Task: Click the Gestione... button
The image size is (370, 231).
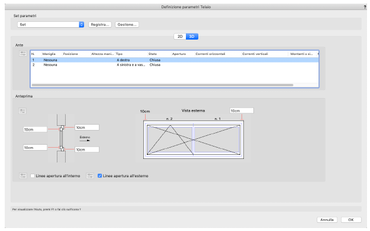Action: tap(127, 24)
